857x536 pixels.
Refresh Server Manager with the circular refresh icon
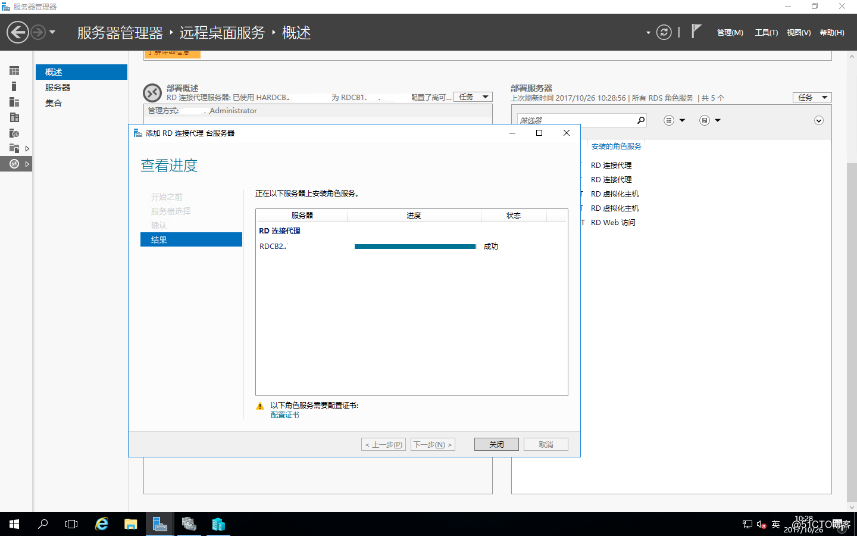click(x=664, y=32)
